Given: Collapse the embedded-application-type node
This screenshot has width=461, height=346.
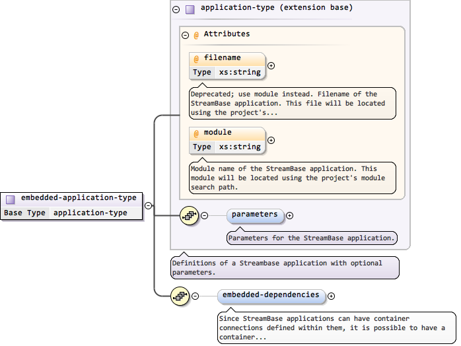Looking at the screenshot, I should [148, 205].
